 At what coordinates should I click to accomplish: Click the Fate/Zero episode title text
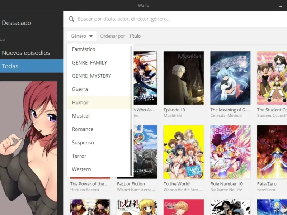pos(267,184)
